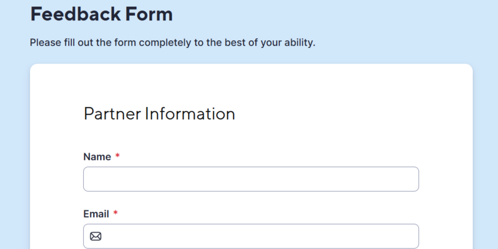Viewport: 498px width, 249px height.
Task: Click the light blue background right of title
Action: [x=348, y=14]
